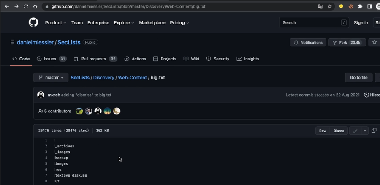Go back using browser back arrow
The height and width of the screenshot is (185, 380).
(x=7, y=6)
